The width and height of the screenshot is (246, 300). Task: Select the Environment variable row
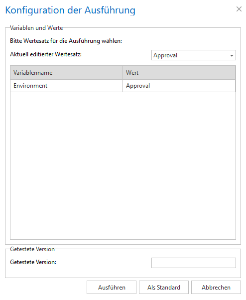[123, 86]
